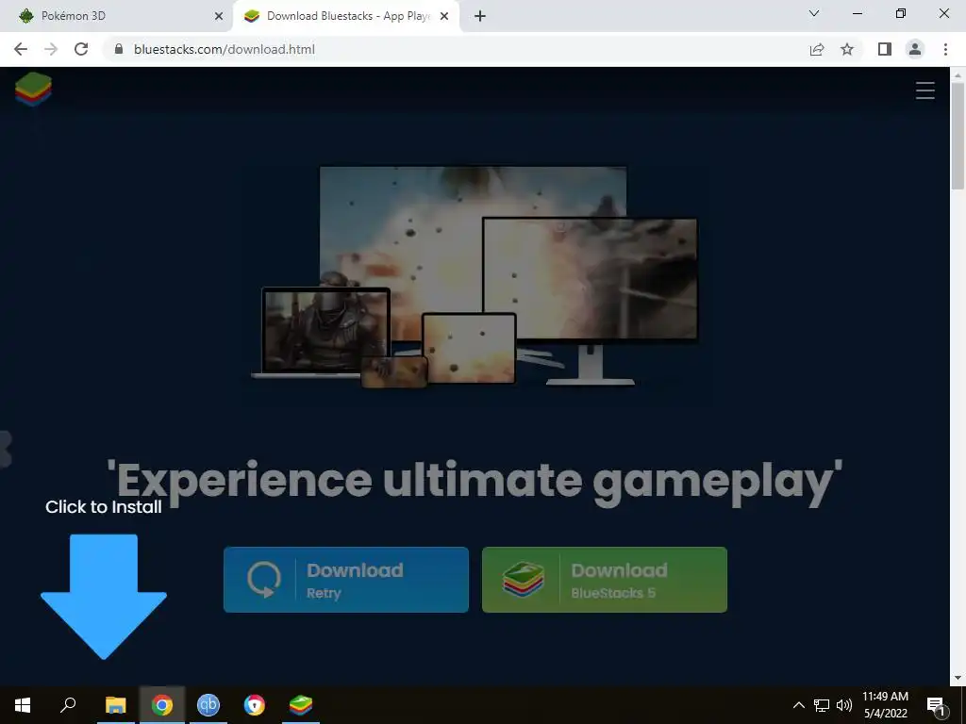Open File Explorer from the taskbar

click(115, 705)
